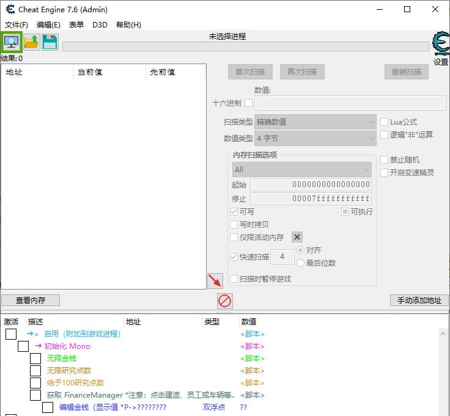This screenshot has height=416, width=450.
Task: Click the 设置 label under the logo
Action: click(x=441, y=62)
